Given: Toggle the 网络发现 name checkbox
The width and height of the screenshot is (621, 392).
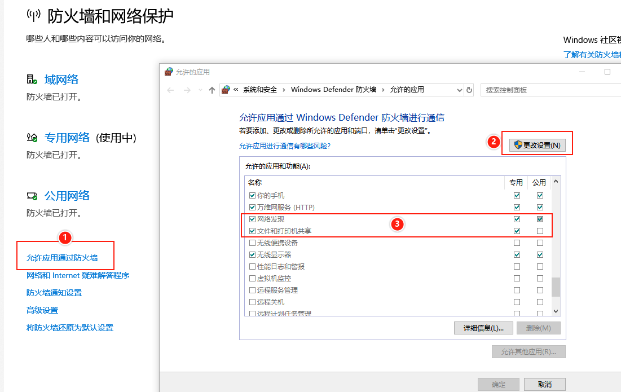Looking at the screenshot, I should point(252,219).
